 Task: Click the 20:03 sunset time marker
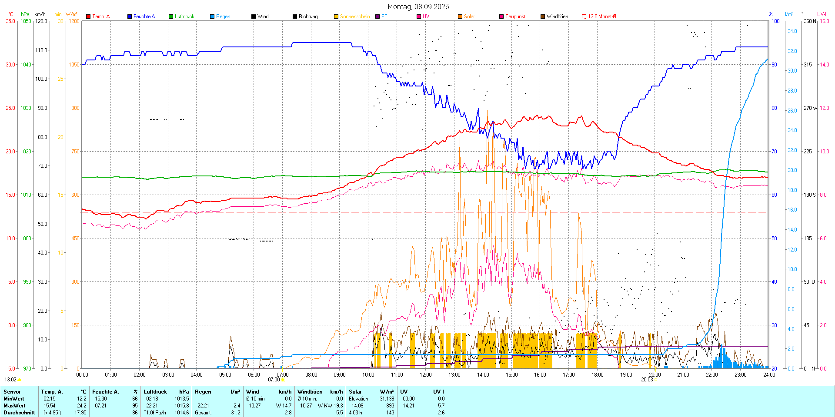(647, 380)
